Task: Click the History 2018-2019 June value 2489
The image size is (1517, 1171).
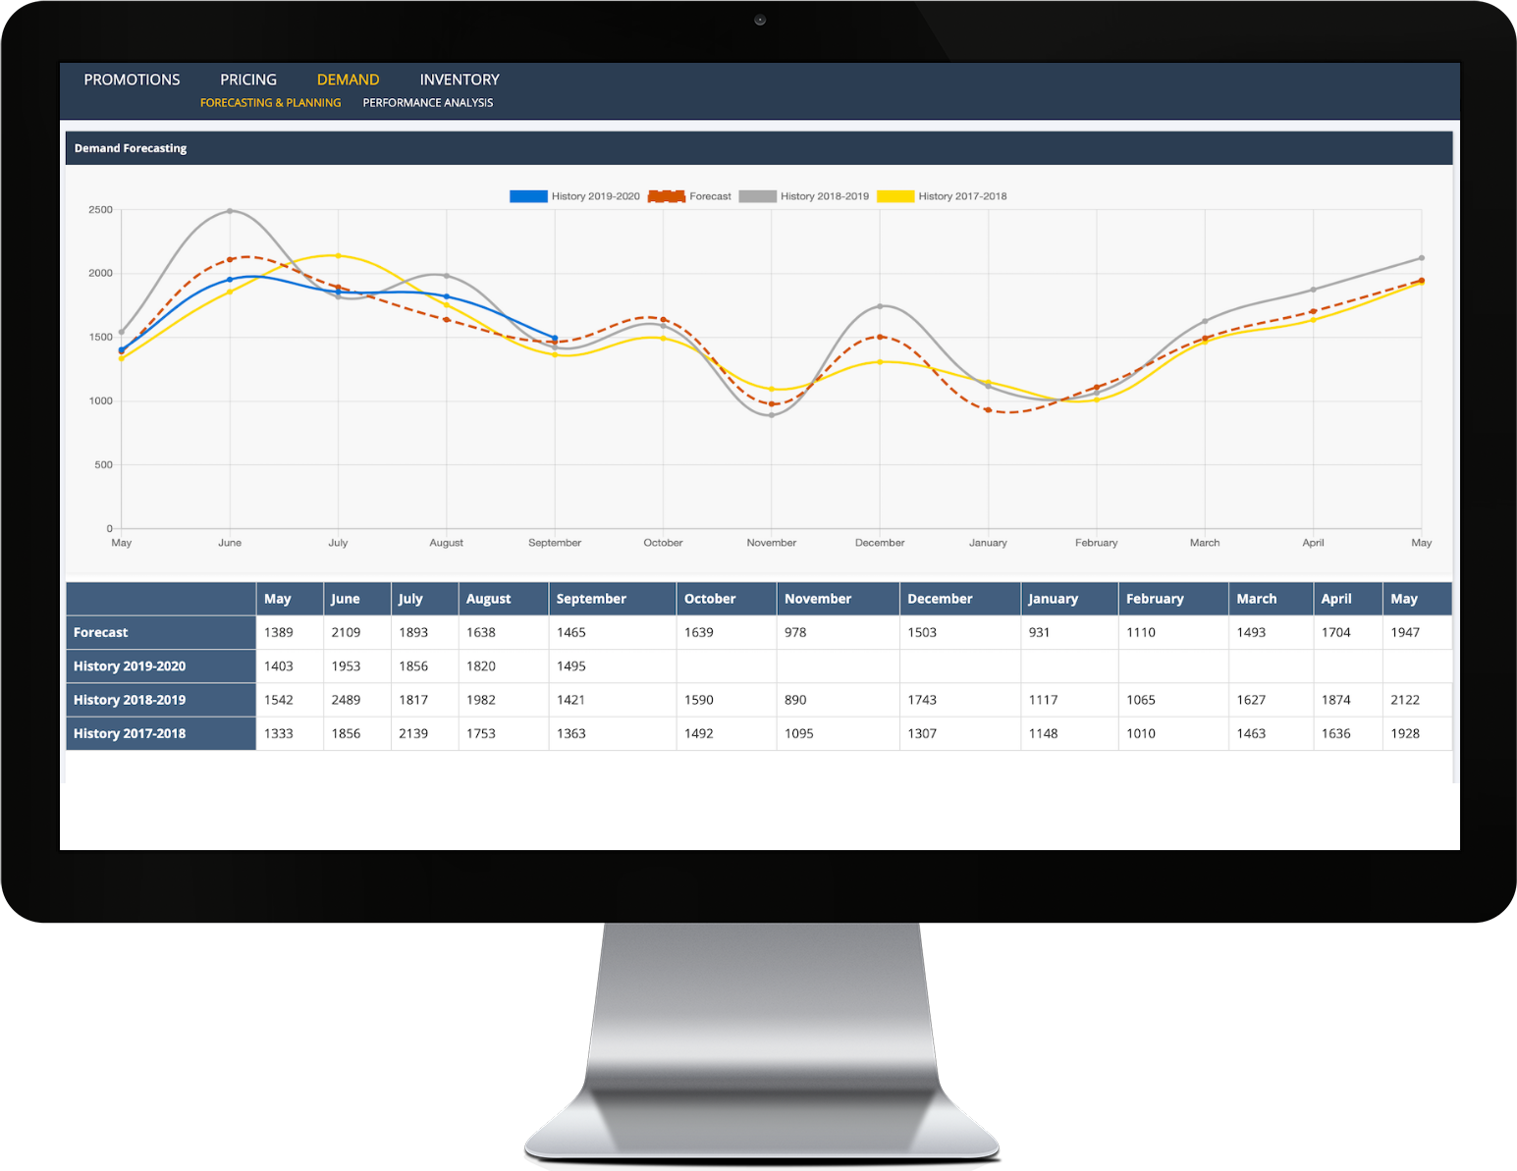Action: pos(347,700)
